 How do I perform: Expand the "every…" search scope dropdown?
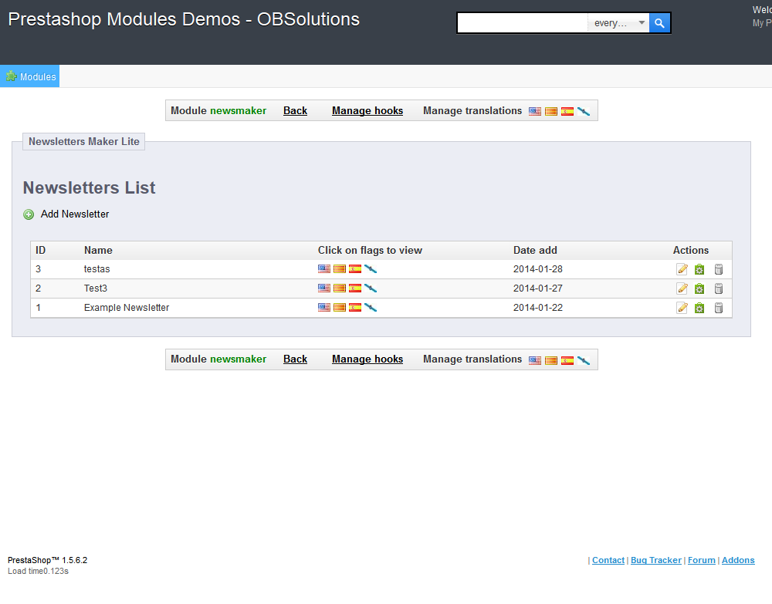click(x=619, y=23)
